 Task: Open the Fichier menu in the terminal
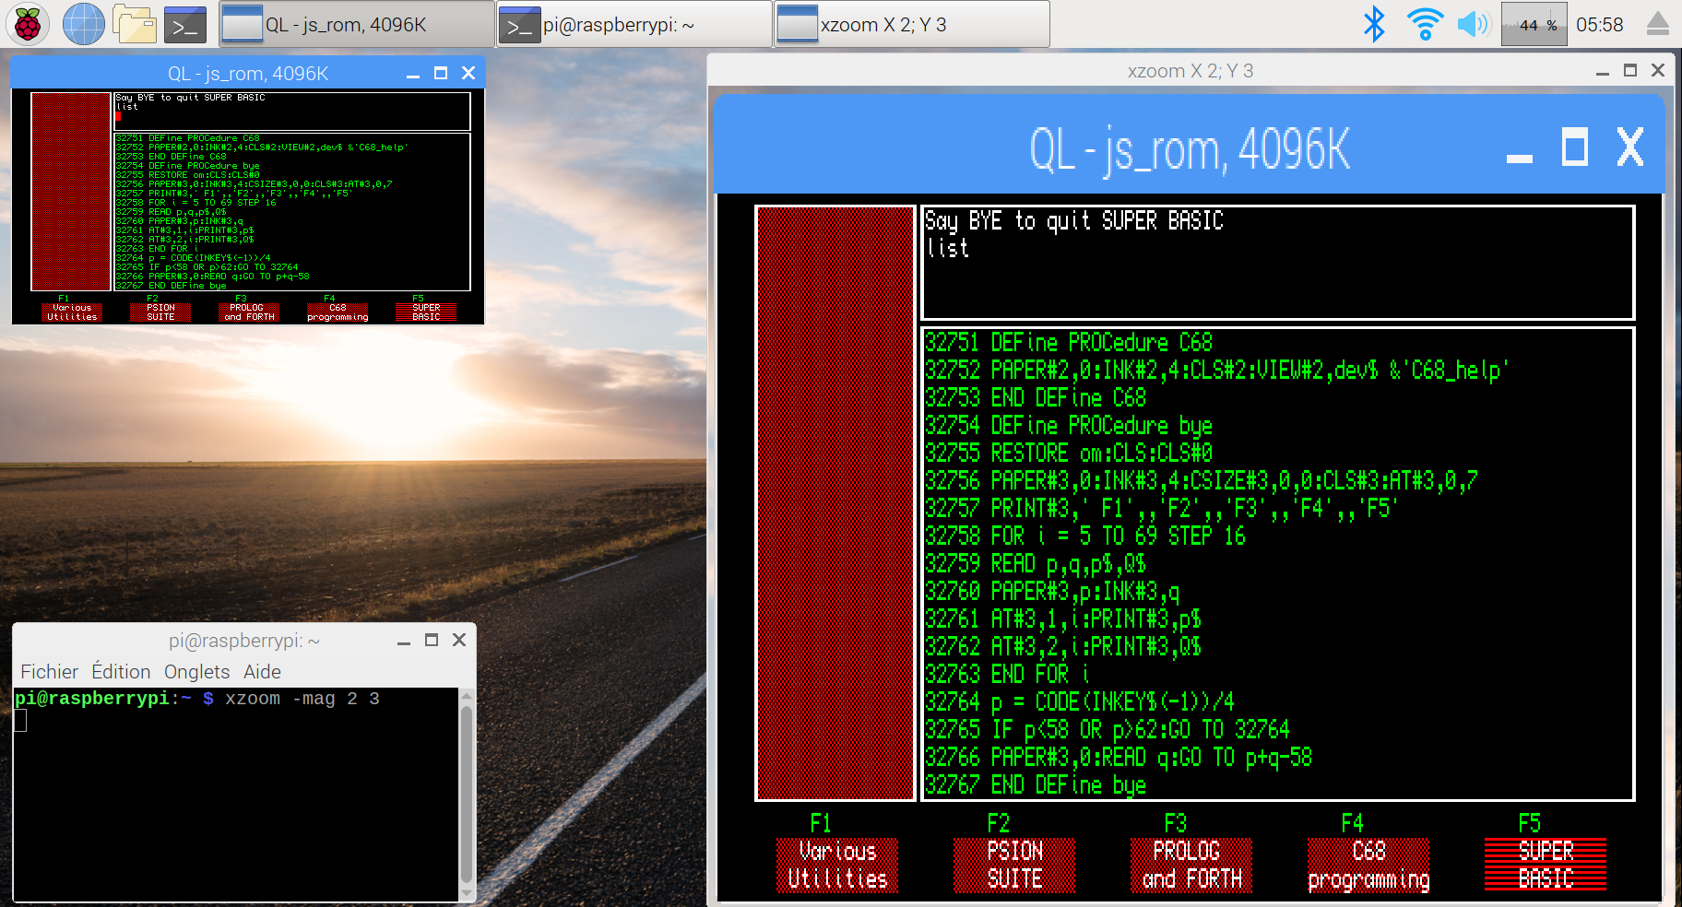tap(50, 672)
